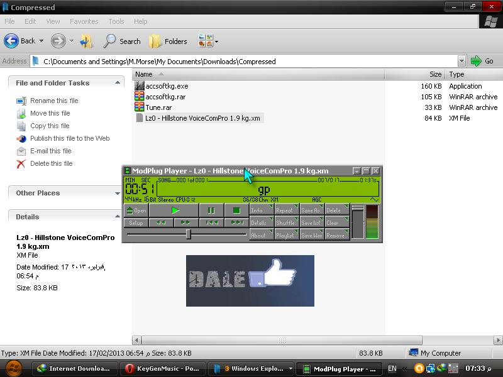This screenshot has width=503, height=377.
Task: Click the Search magnifier toolbar button
Action: [121, 41]
